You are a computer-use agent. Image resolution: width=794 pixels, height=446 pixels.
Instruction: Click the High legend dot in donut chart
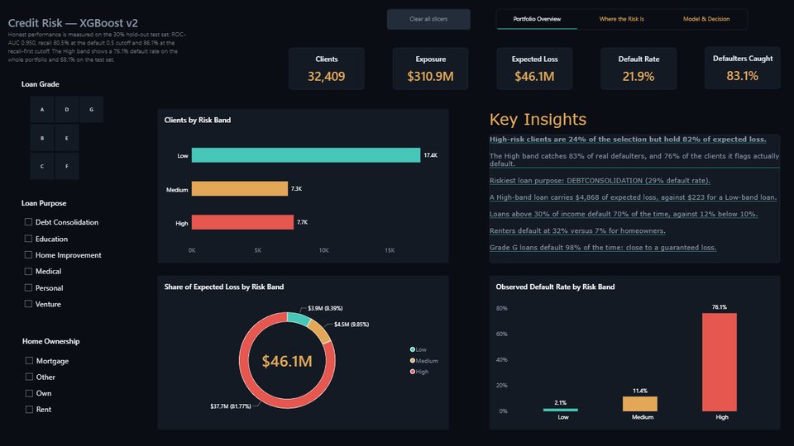(x=412, y=372)
